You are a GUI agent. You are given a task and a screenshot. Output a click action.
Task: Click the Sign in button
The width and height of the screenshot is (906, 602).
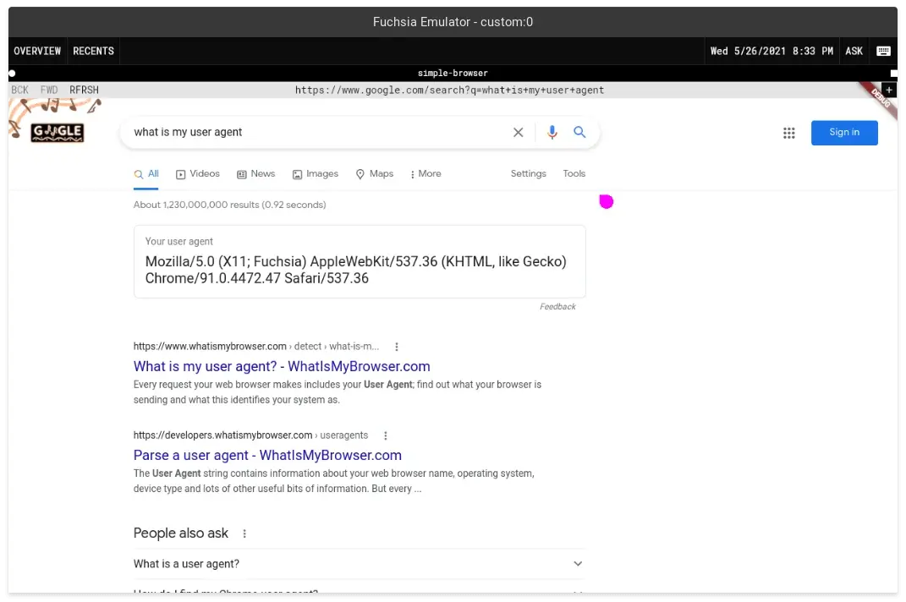pyautogui.click(x=843, y=133)
